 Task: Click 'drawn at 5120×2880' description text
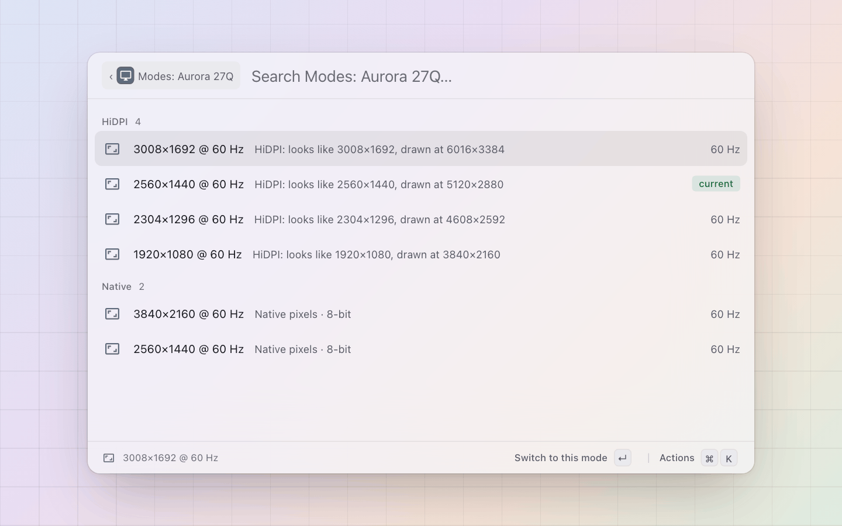point(452,185)
